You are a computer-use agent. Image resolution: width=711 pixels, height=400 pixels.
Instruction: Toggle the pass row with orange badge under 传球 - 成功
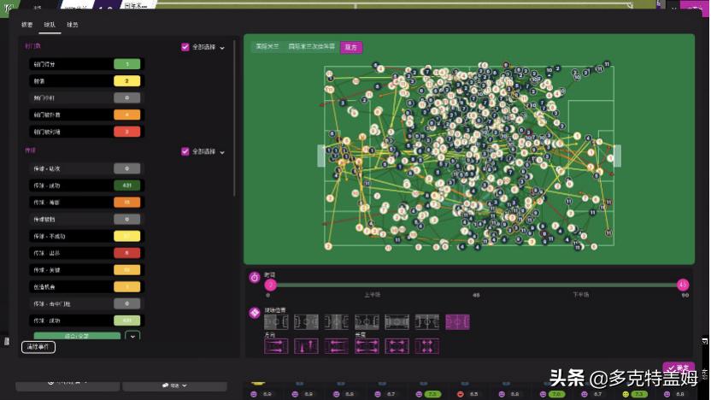point(86,203)
